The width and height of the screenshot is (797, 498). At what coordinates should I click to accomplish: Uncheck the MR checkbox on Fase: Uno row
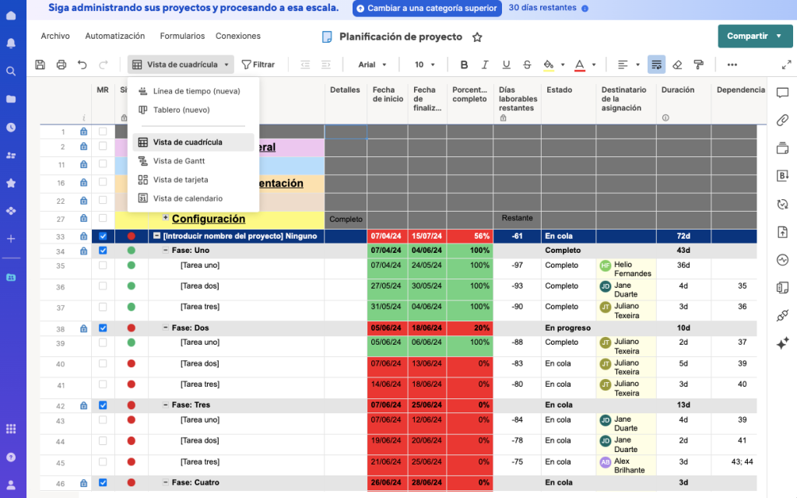point(102,251)
